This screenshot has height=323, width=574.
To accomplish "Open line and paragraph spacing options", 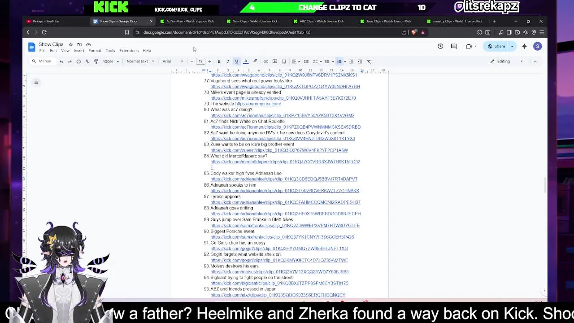I will [x=306, y=61].
